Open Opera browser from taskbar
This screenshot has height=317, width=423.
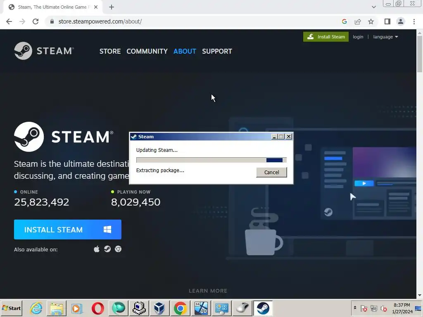click(97, 308)
